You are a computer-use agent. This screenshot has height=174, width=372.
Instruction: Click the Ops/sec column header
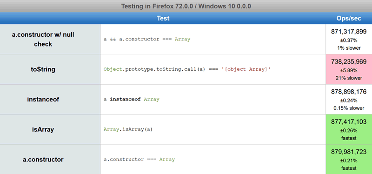point(349,18)
